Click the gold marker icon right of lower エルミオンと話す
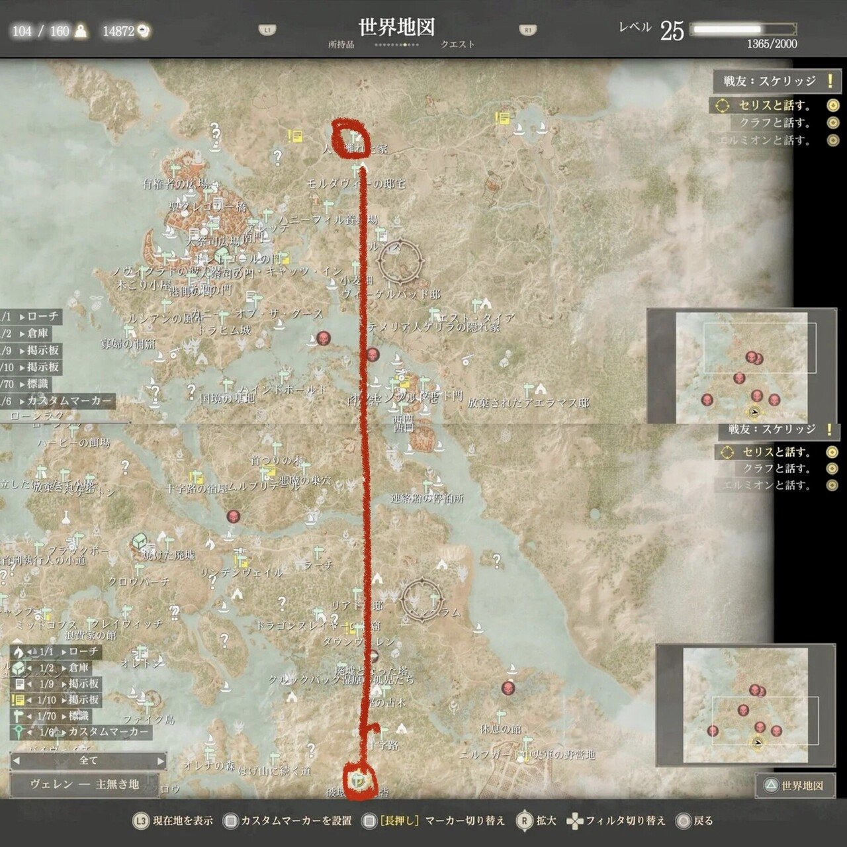 [832, 485]
